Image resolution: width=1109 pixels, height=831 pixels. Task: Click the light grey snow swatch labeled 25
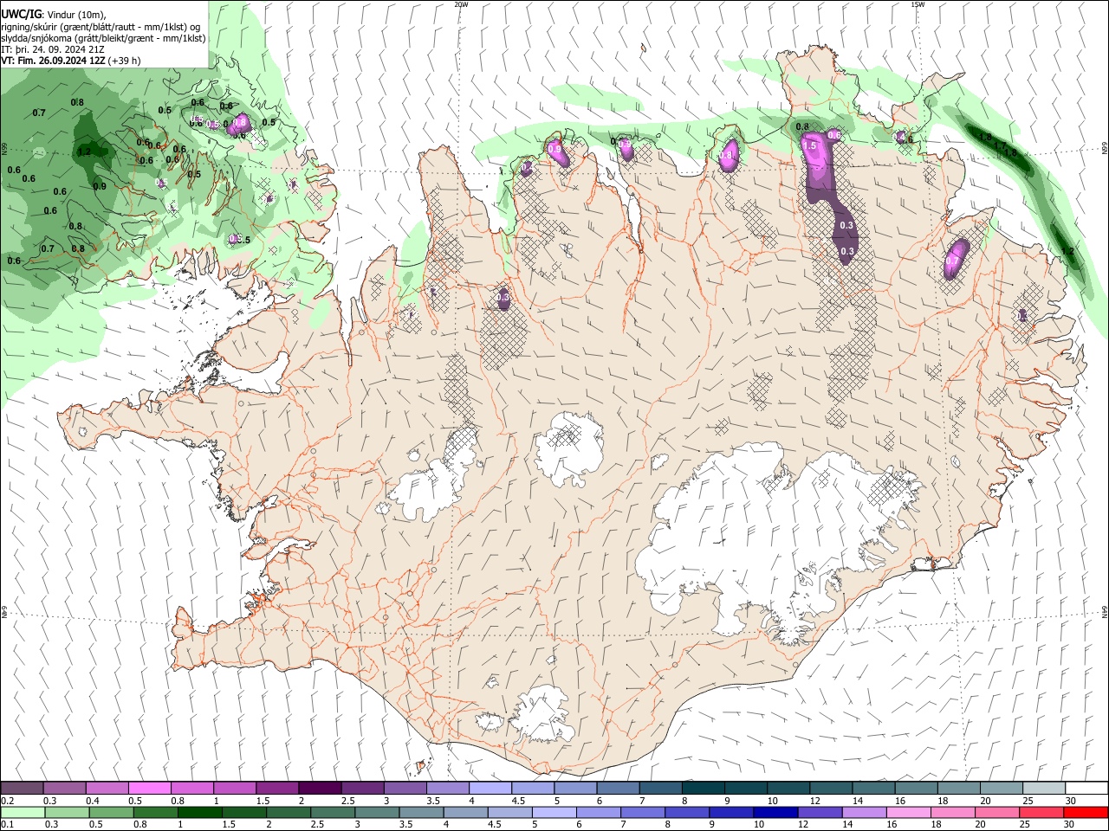pyautogui.click(x=1043, y=788)
